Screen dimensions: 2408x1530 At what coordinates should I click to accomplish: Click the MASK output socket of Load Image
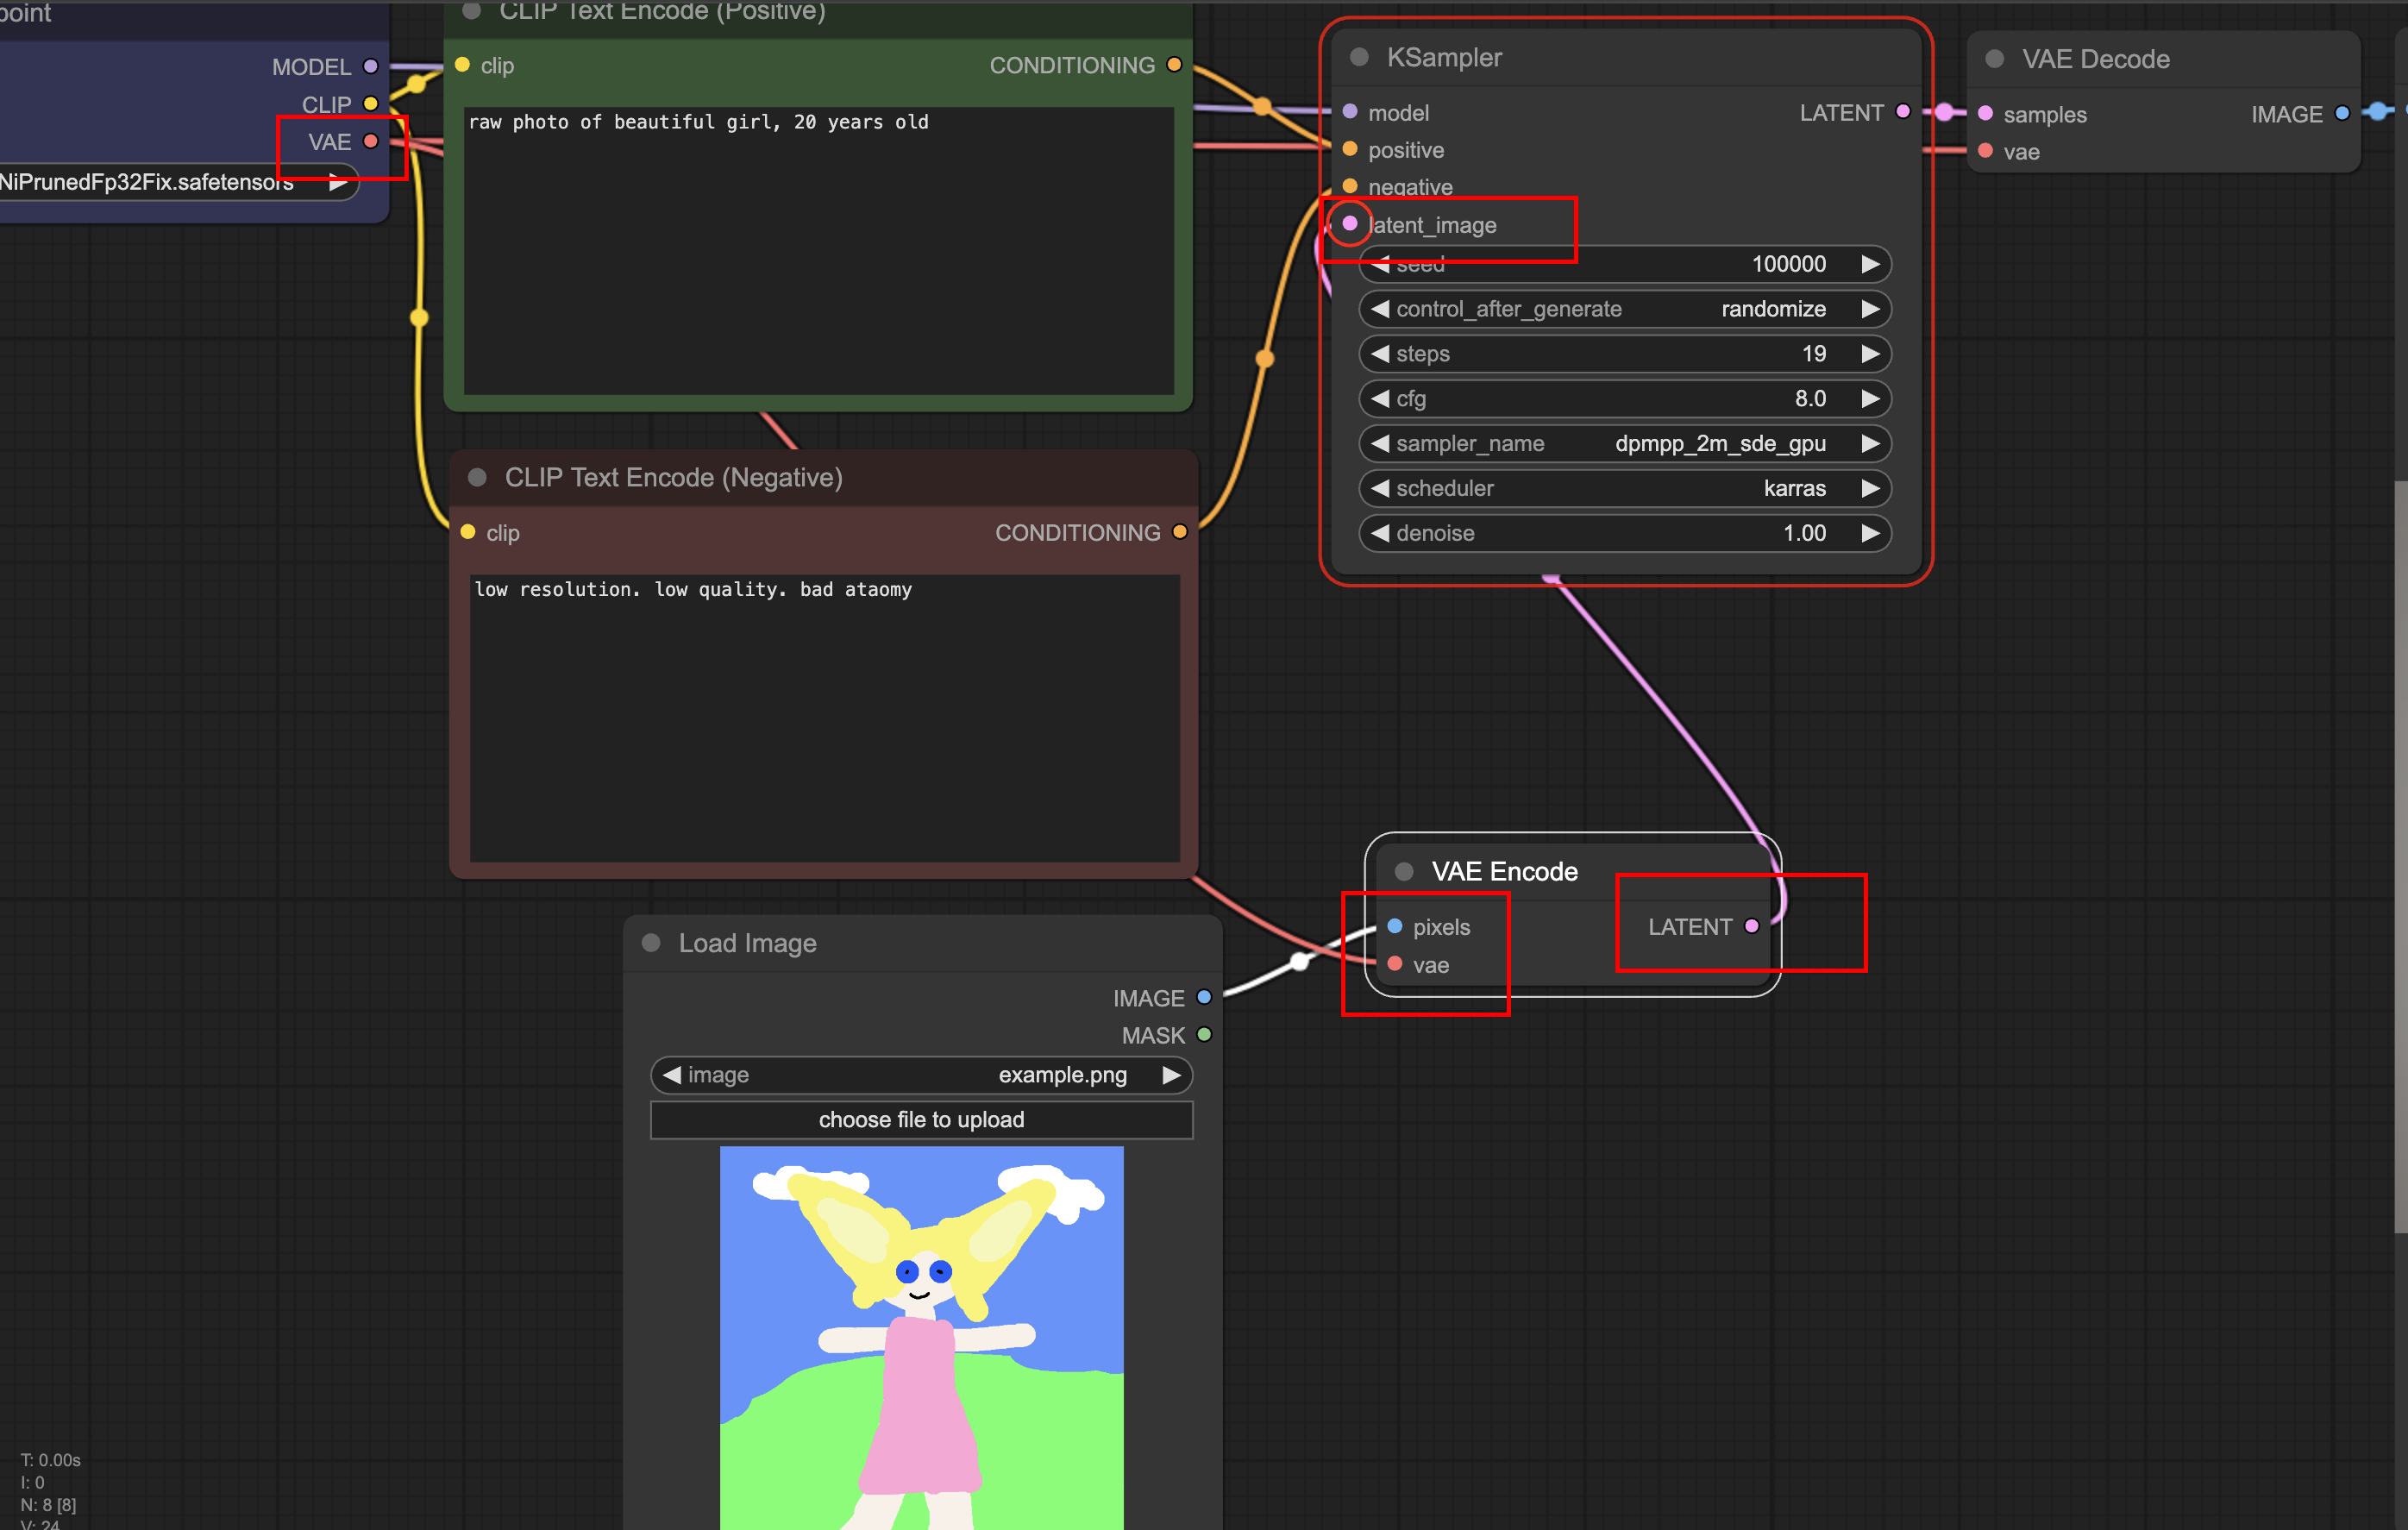1204,1034
